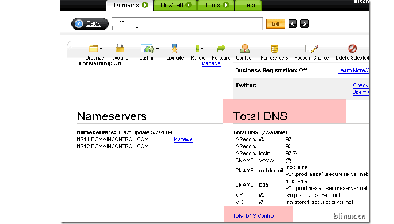
Task: Click the Locking padlock icon
Action: 120,49
